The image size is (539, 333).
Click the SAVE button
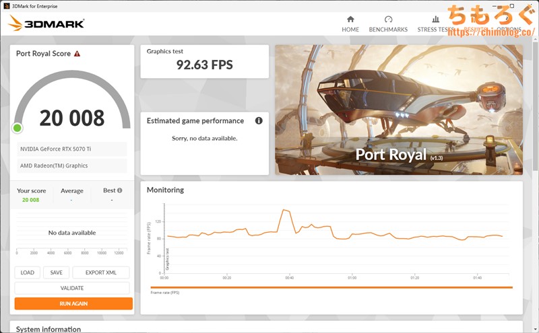[56, 272]
